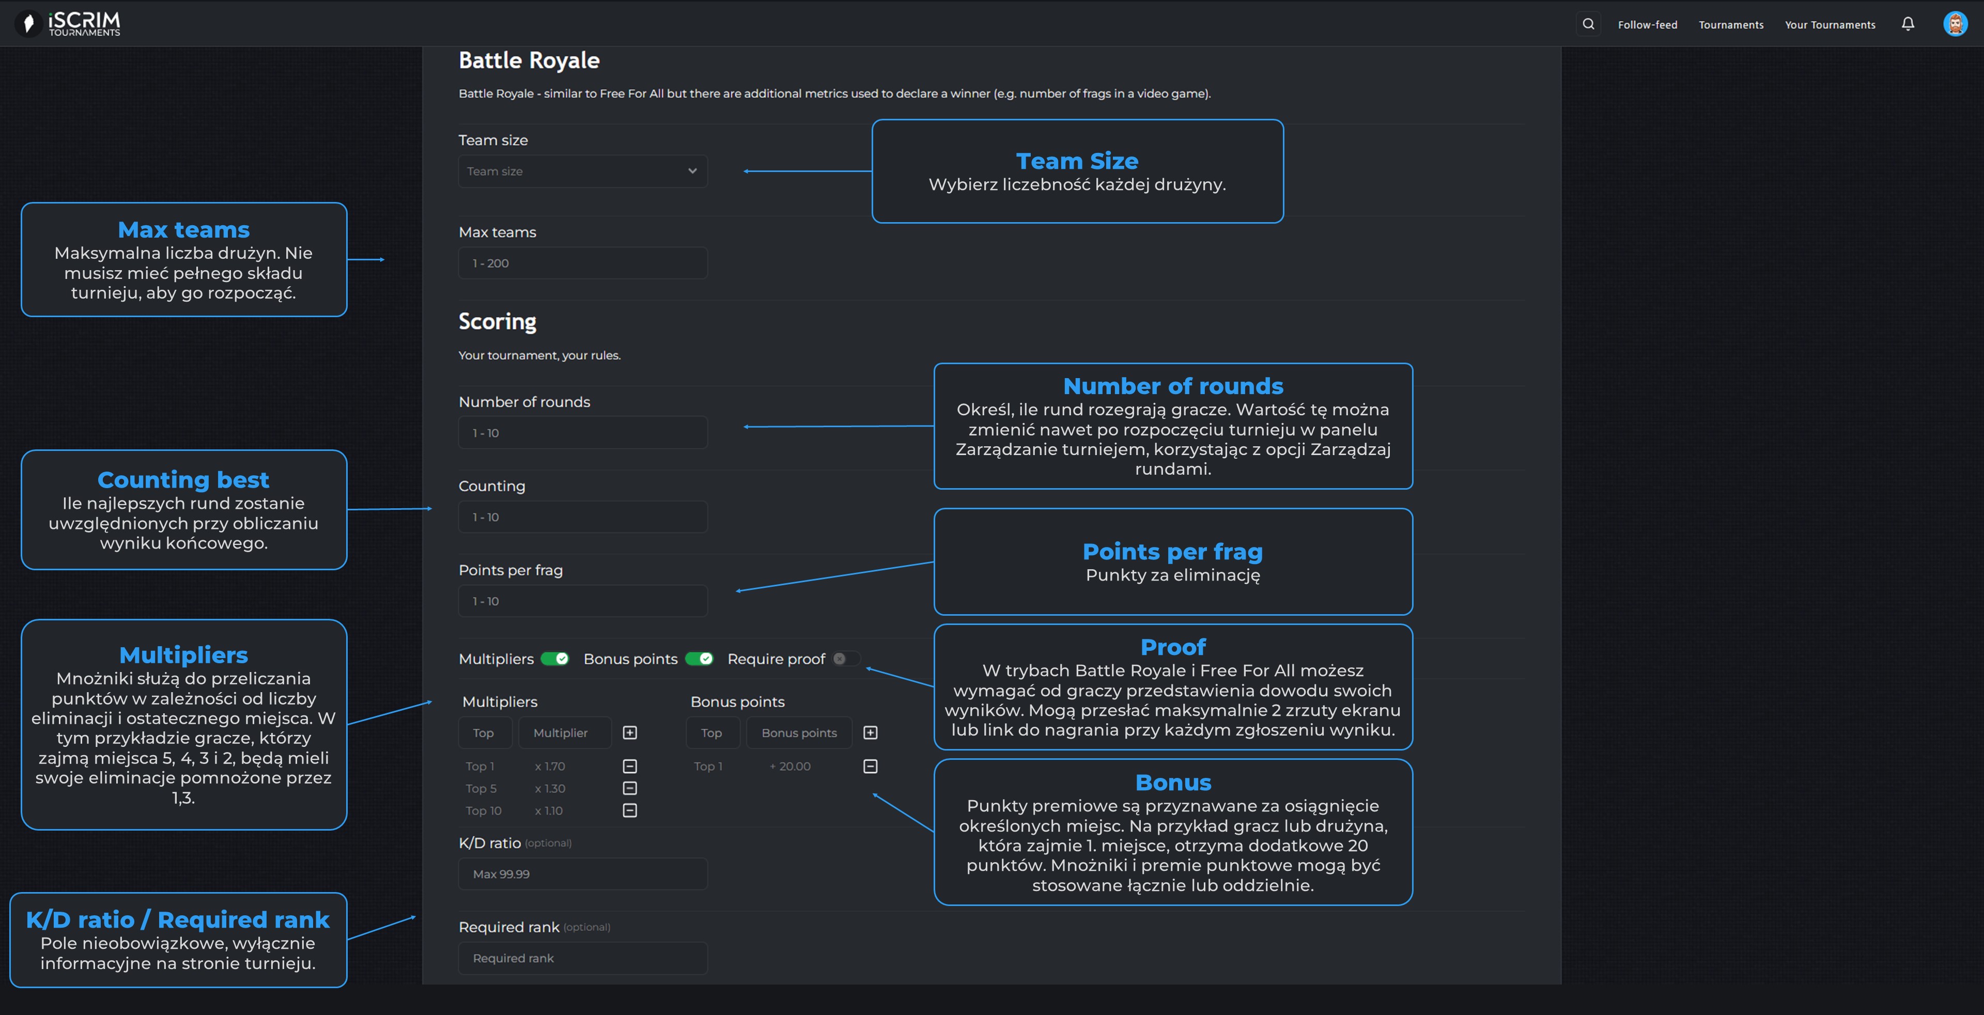Viewport: 1984px width, 1015px height.
Task: Add a new multiplier row with plus icon
Action: pyautogui.click(x=629, y=732)
